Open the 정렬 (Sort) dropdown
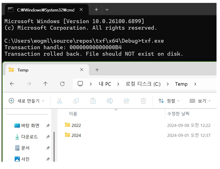The image size is (220, 169). [169, 101]
